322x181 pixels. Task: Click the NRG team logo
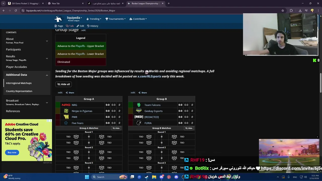(x=66, y=105)
